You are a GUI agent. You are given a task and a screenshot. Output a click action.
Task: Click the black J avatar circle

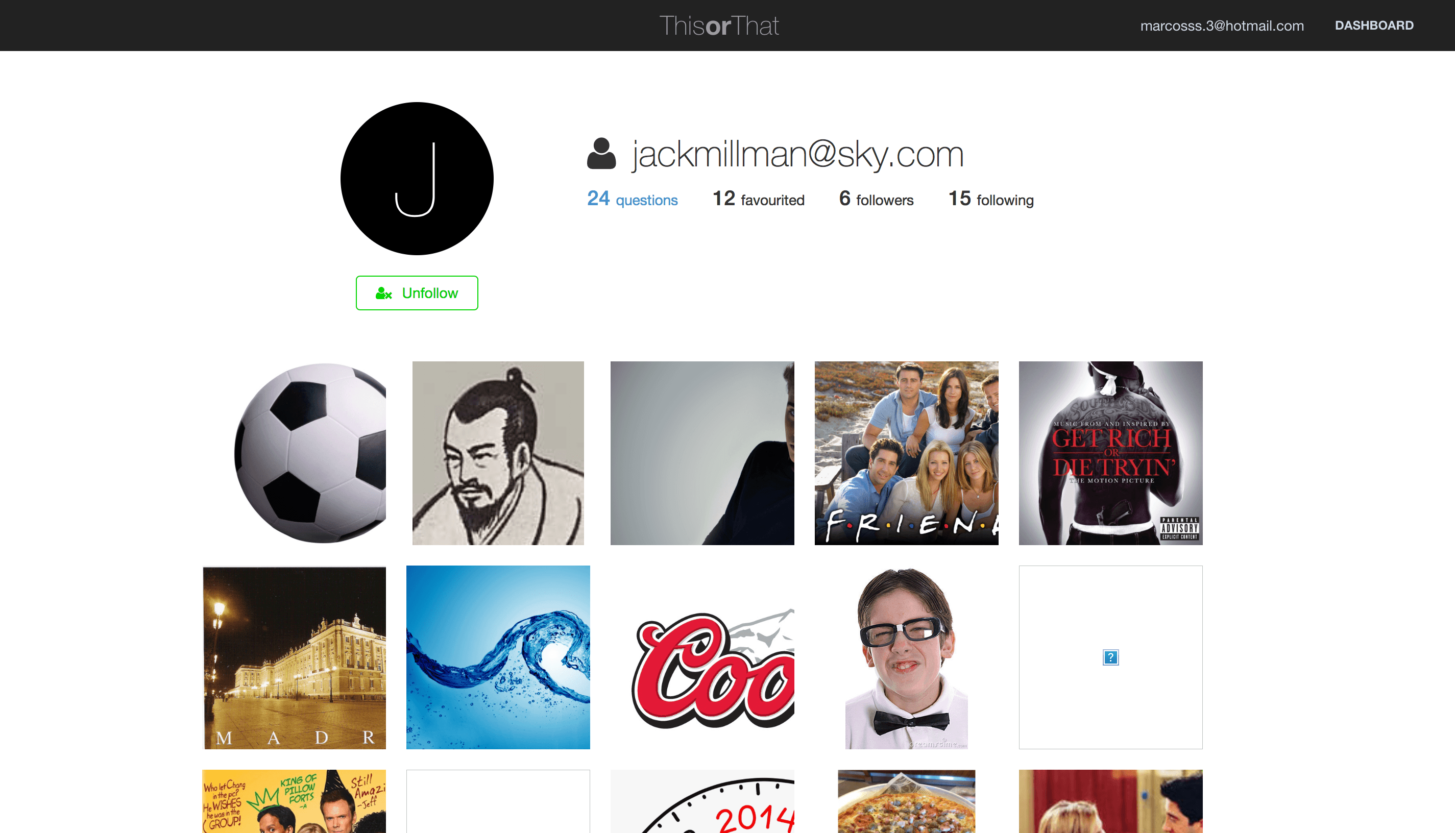(x=417, y=179)
